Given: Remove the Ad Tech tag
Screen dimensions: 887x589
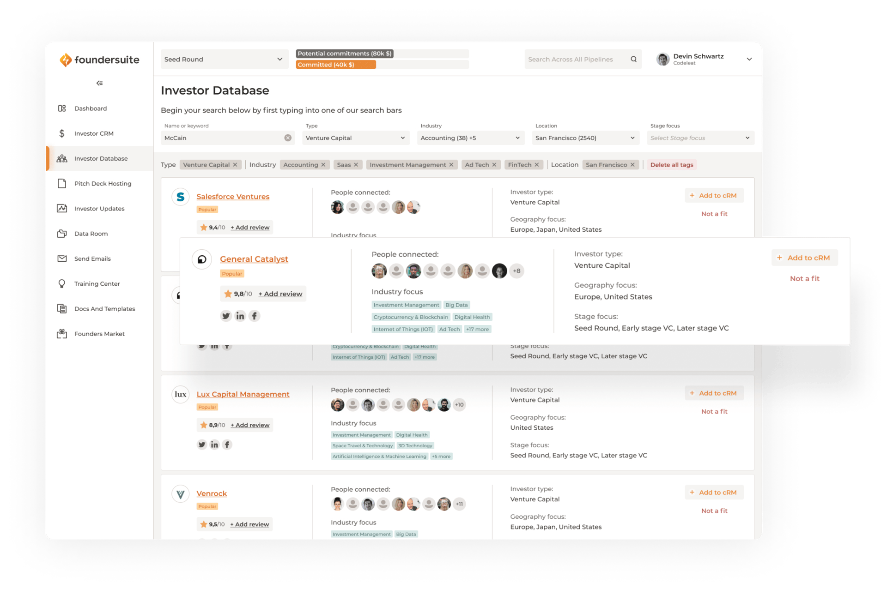Looking at the screenshot, I should (x=494, y=165).
